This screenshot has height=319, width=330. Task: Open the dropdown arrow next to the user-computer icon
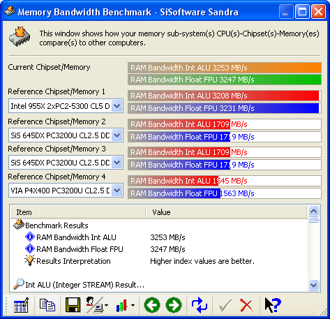tap(106, 305)
